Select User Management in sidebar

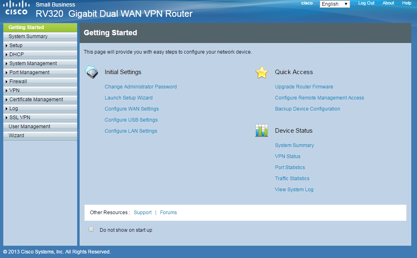coord(30,127)
